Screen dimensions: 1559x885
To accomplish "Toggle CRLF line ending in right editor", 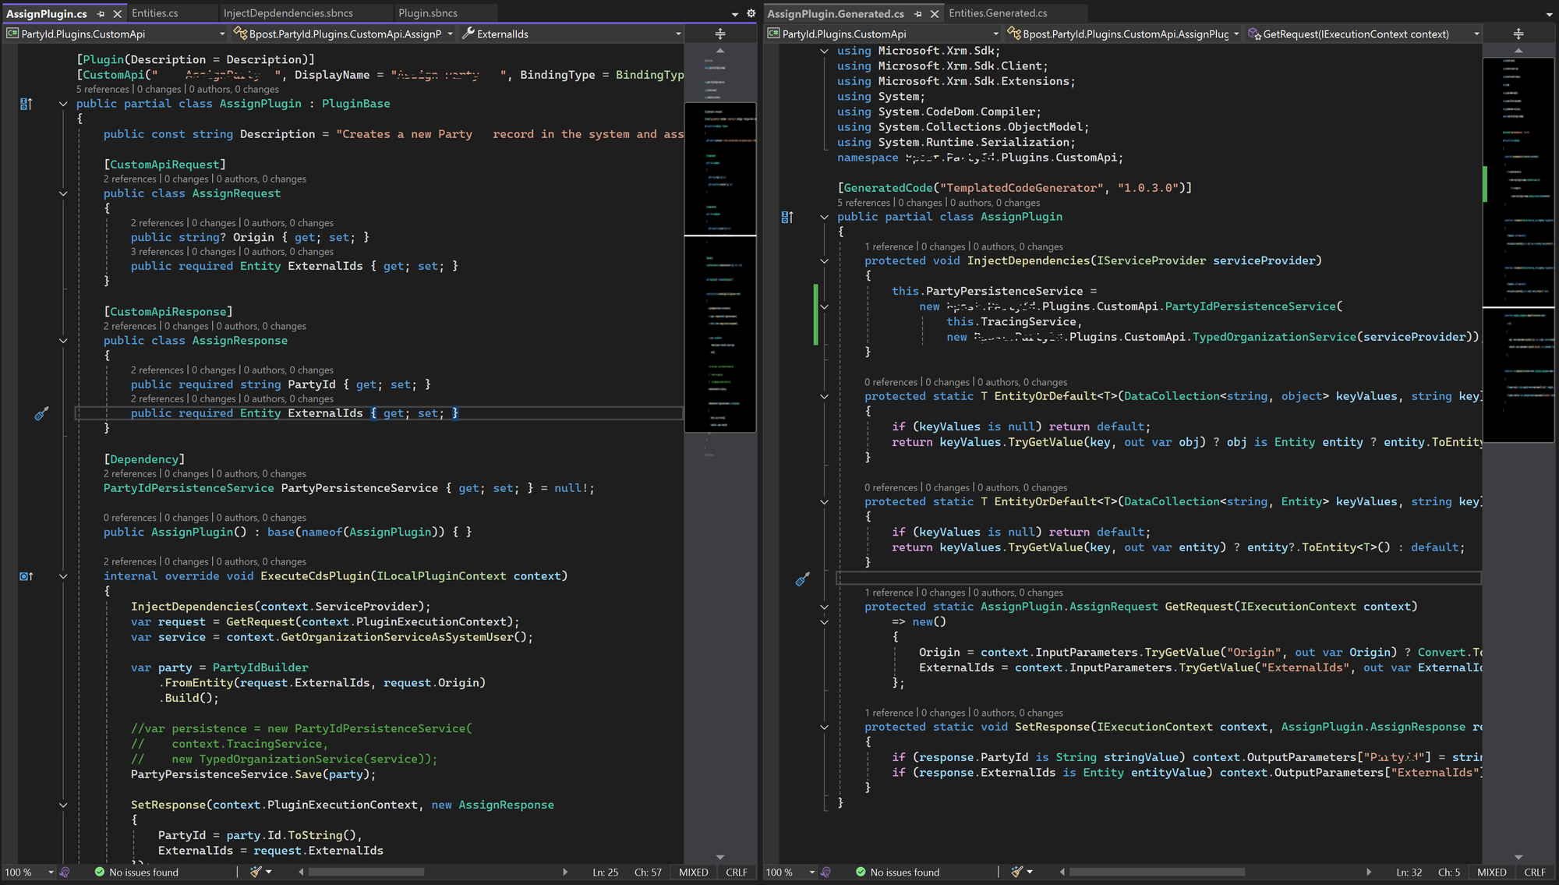I will [1535, 872].
